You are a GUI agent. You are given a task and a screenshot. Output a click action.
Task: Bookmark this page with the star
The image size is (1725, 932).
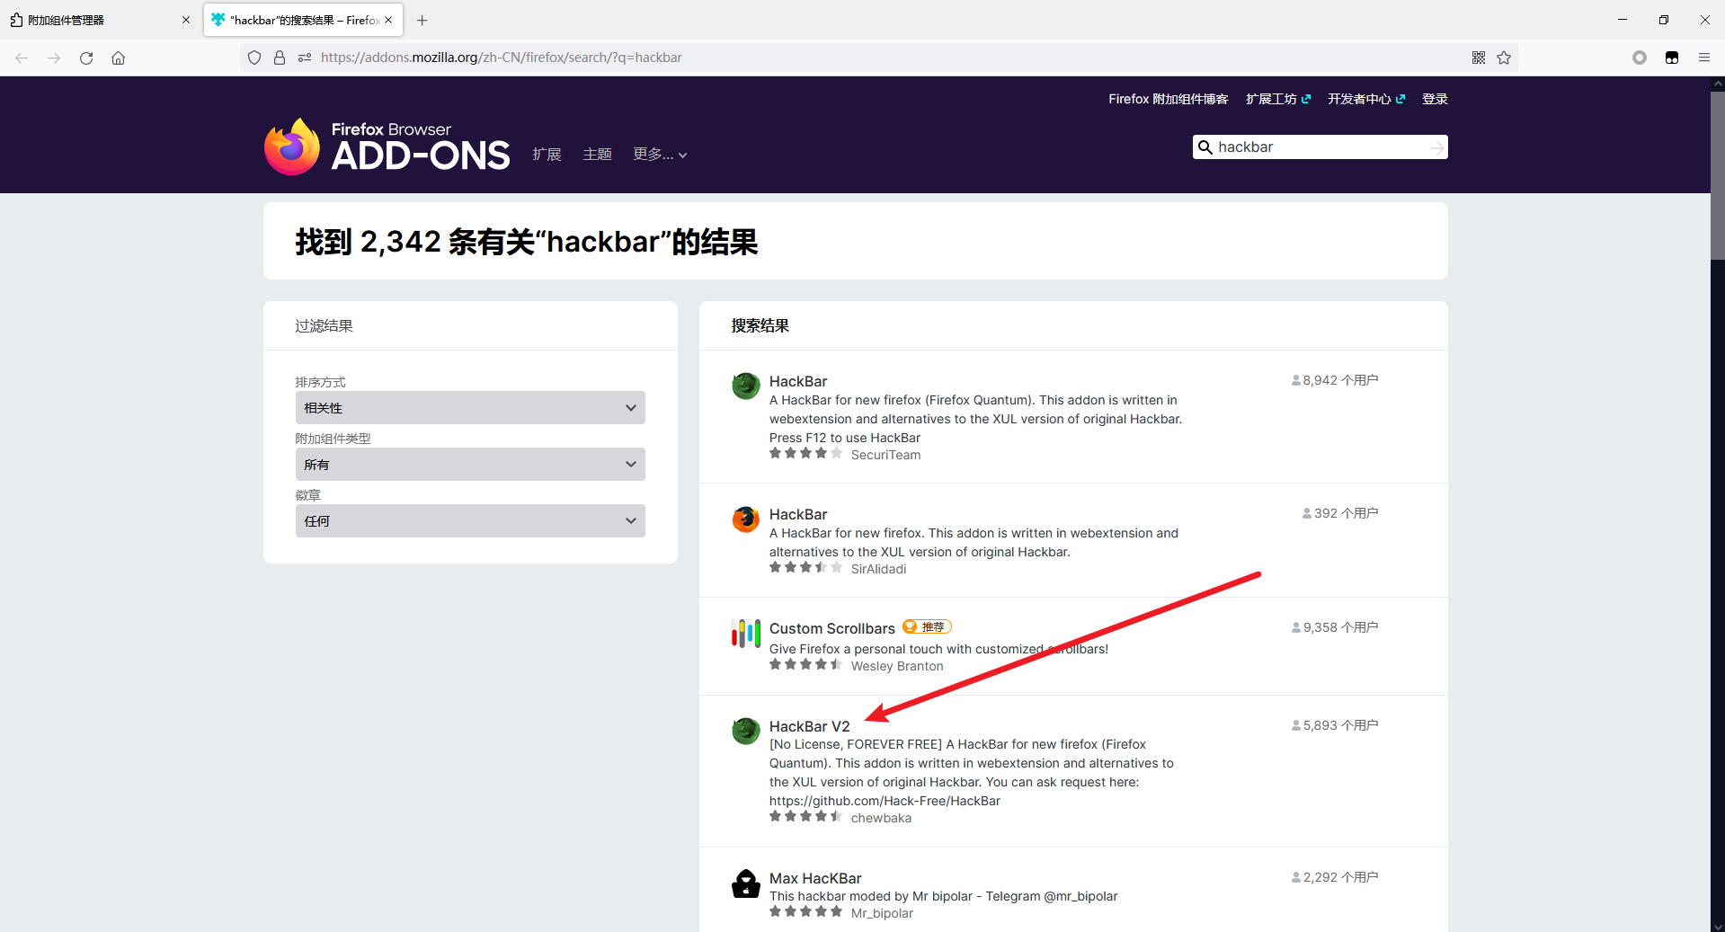click(1504, 58)
